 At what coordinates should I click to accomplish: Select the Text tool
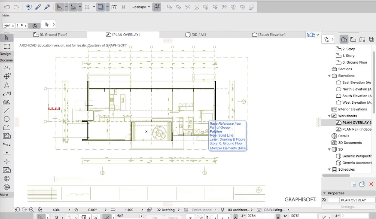click(x=7, y=85)
